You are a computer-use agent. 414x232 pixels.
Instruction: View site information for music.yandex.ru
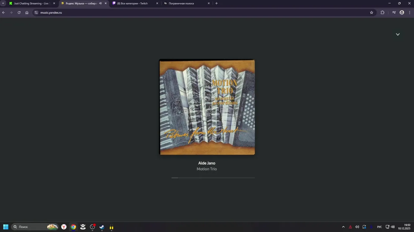coord(36,13)
